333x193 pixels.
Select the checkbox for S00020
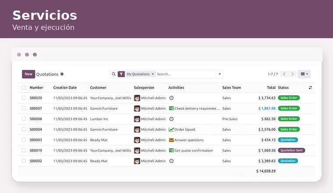(24, 98)
